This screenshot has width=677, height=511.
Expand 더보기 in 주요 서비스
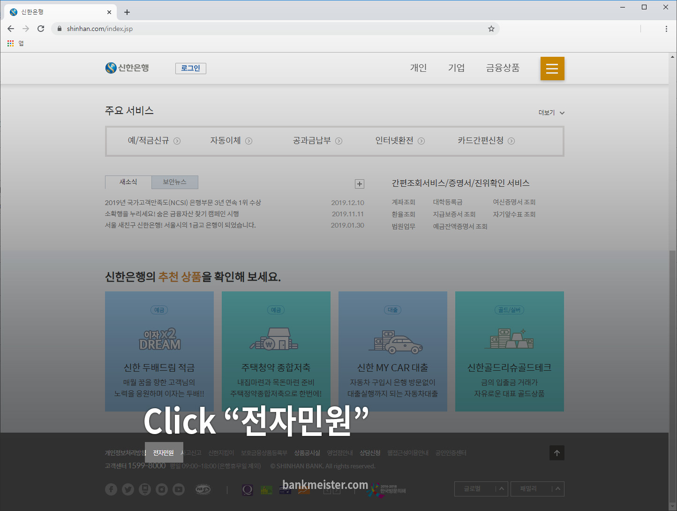pos(551,113)
